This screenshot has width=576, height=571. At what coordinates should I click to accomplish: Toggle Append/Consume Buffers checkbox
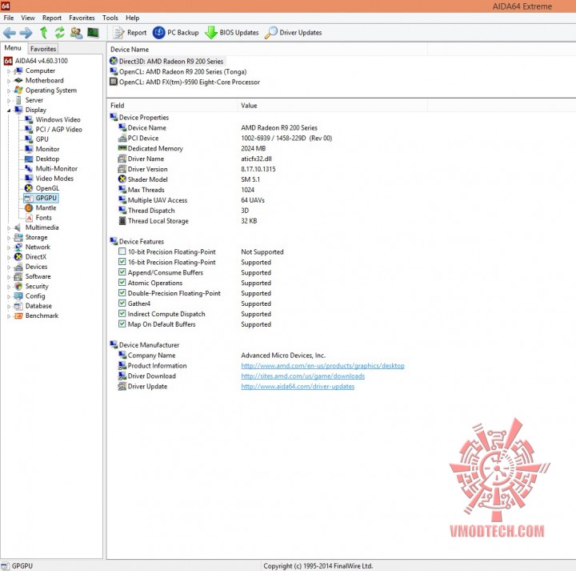coord(122,272)
